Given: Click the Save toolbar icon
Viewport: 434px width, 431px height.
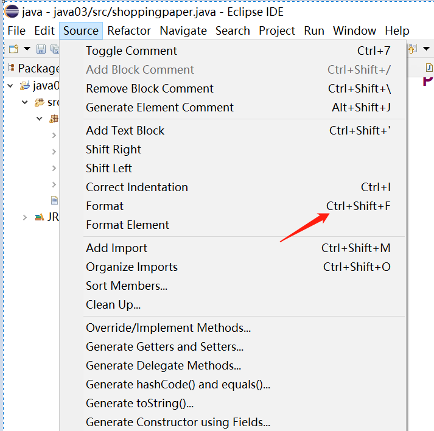Looking at the screenshot, I should click(x=41, y=49).
